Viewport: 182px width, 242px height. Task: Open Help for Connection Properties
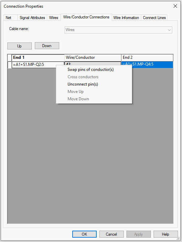166,234
